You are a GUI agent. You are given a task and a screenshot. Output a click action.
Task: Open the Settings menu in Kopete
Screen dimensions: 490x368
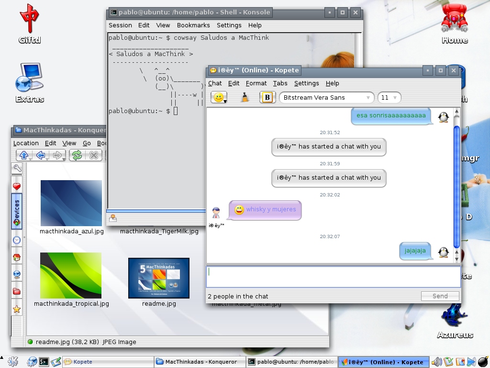coord(306,83)
